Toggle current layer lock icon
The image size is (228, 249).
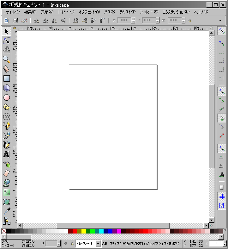click(72, 243)
